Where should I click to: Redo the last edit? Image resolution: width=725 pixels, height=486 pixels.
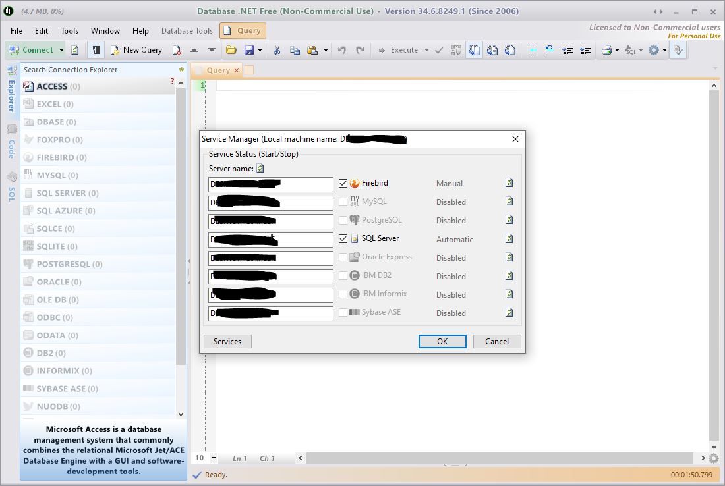click(360, 50)
